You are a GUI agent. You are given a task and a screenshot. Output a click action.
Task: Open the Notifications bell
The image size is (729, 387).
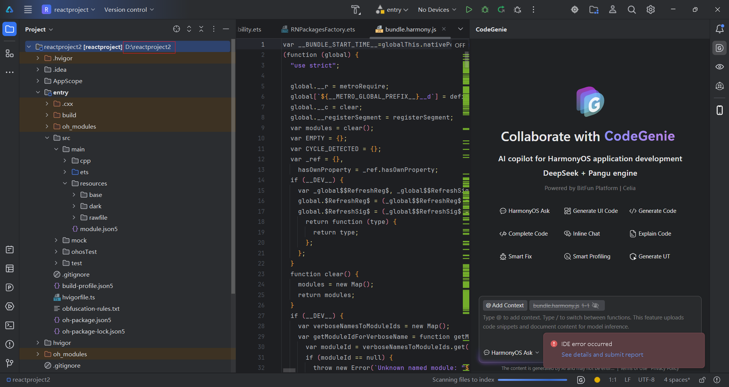tap(720, 29)
